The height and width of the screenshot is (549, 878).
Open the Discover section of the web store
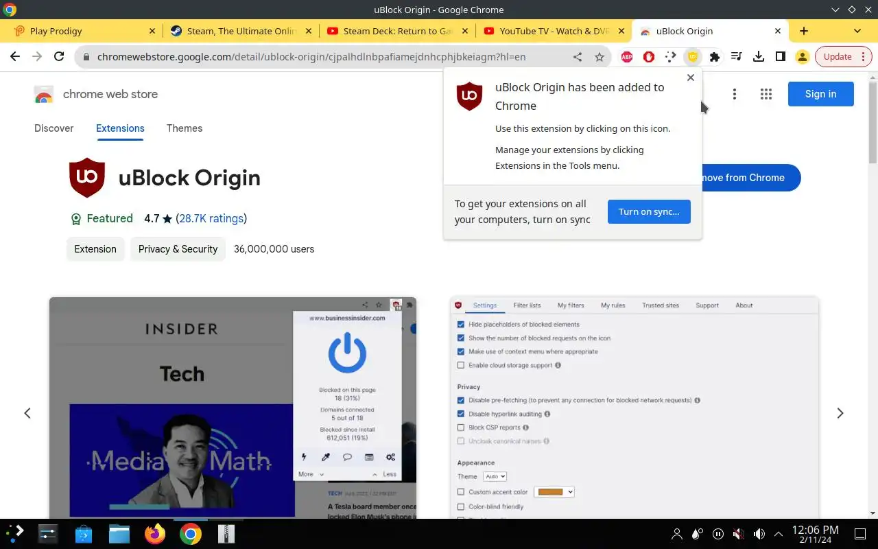click(x=54, y=128)
